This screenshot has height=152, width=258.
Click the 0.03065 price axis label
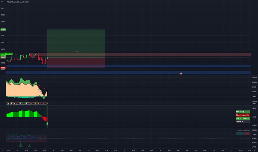tap(3, 15)
